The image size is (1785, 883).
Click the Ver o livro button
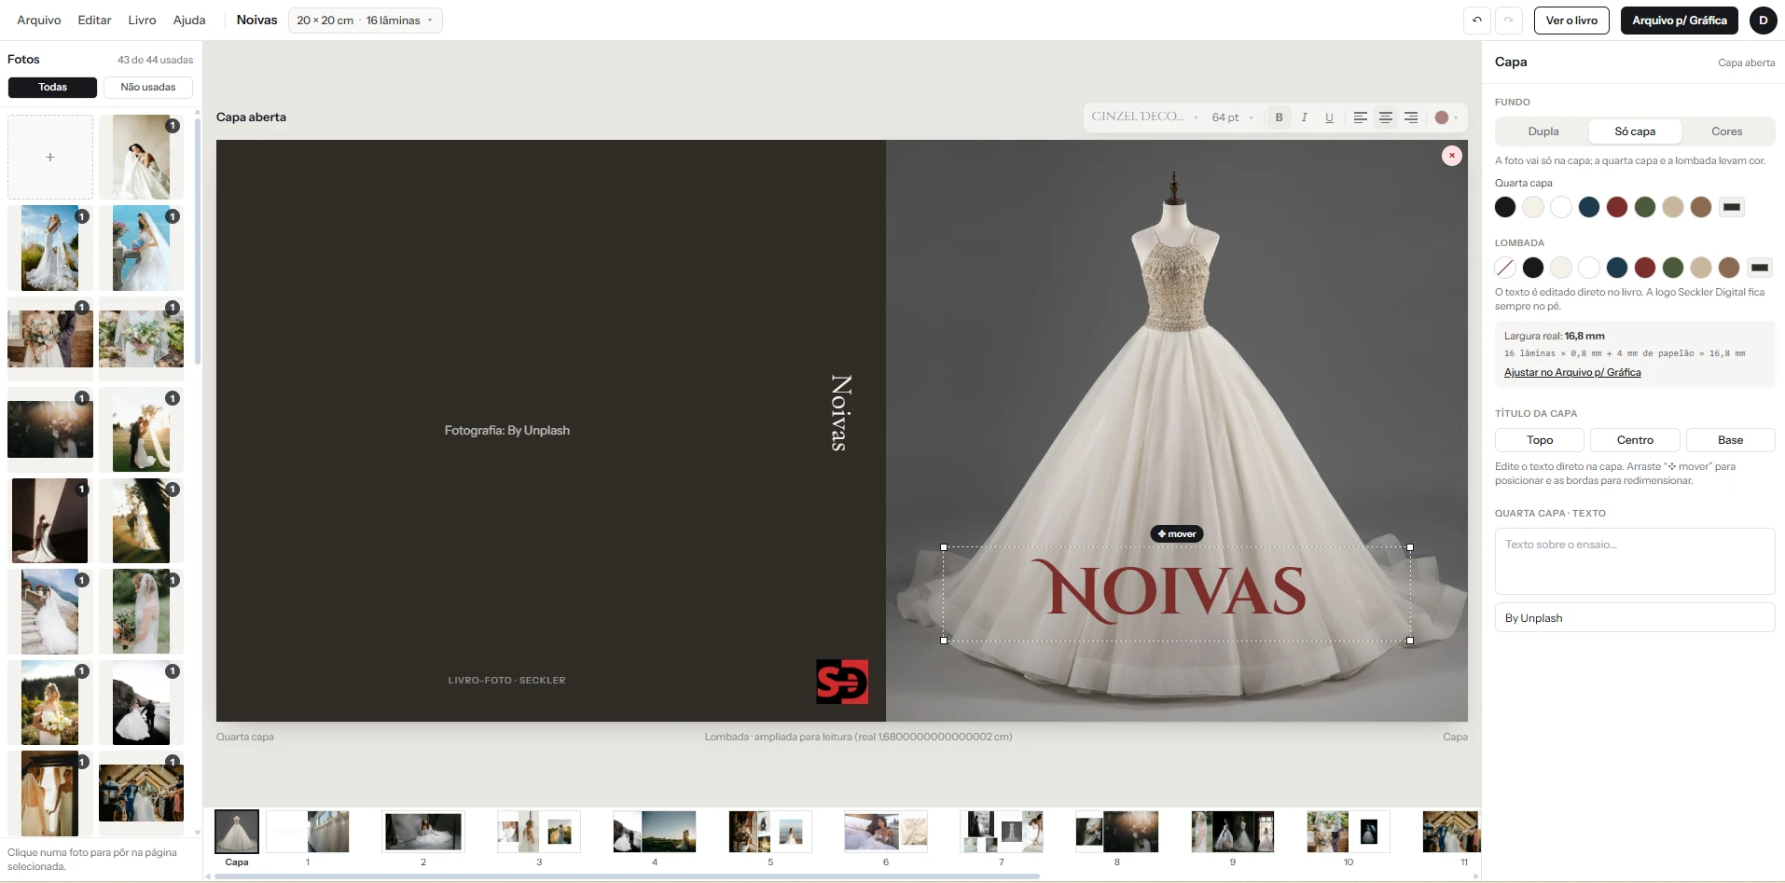[1571, 21]
